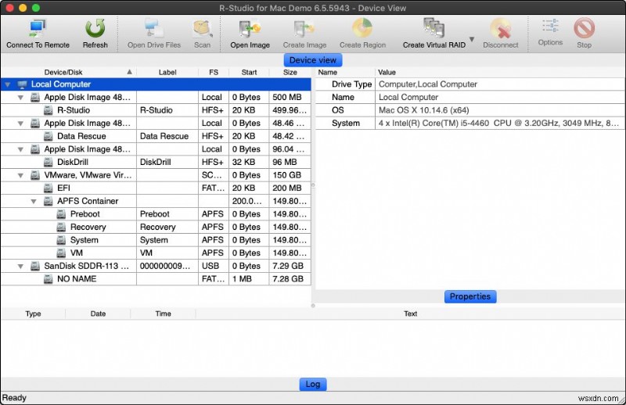This screenshot has height=405, width=626.
Task: Click the Scan toolbar icon
Action: coord(203,30)
